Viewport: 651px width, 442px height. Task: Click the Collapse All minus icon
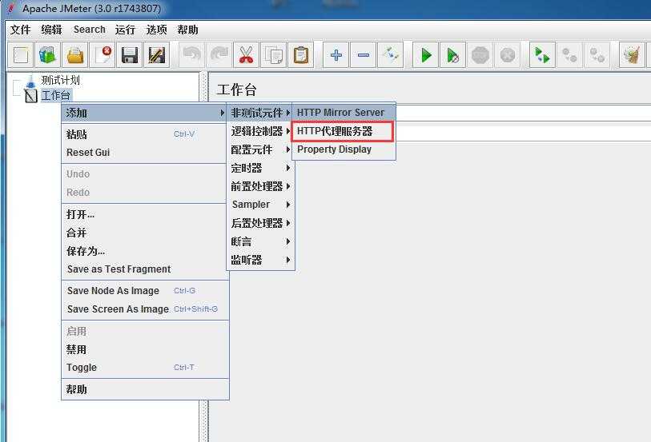[x=364, y=54]
